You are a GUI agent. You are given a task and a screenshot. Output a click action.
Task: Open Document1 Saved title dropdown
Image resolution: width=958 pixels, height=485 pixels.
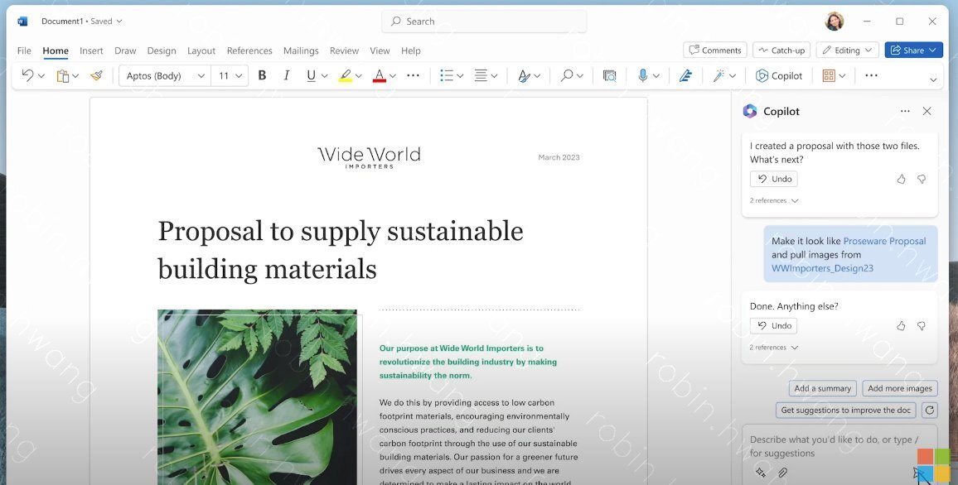point(82,21)
